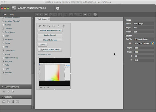Viewport: 156px width, 112px height.
Task: Select the movie player video thumbnail
Action: coord(54,72)
